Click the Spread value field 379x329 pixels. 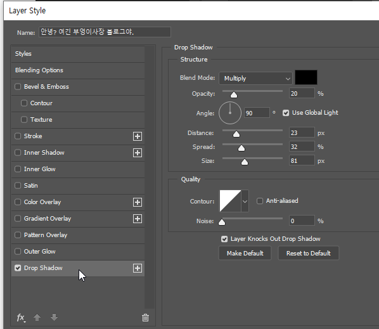click(x=302, y=146)
